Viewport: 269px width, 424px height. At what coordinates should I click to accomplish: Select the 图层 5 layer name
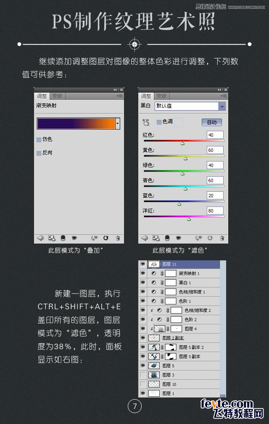coord(168,366)
